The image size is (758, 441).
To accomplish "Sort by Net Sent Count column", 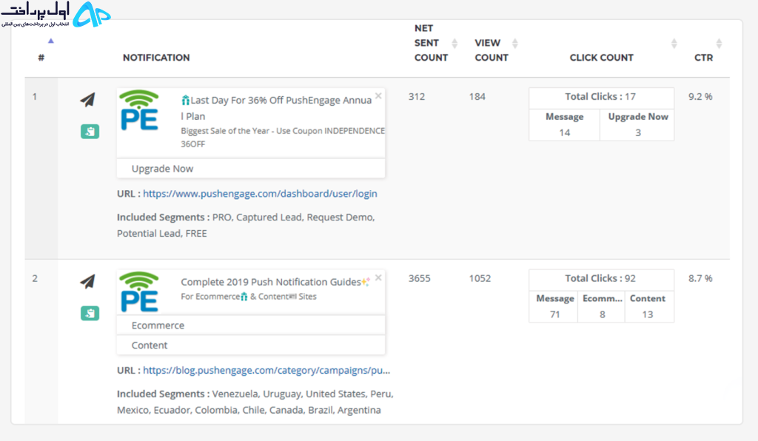I will pyautogui.click(x=455, y=44).
